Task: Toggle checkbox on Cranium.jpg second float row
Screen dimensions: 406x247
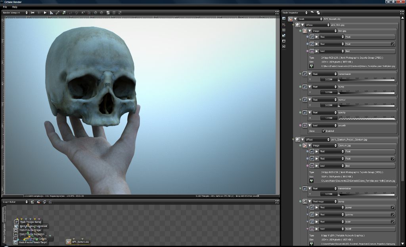Action: pos(393,158)
